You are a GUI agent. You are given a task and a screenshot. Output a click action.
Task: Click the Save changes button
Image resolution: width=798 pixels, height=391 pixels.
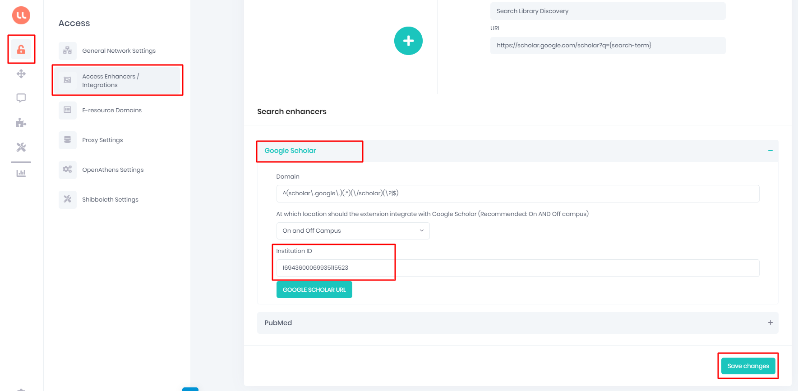click(x=748, y=366)
